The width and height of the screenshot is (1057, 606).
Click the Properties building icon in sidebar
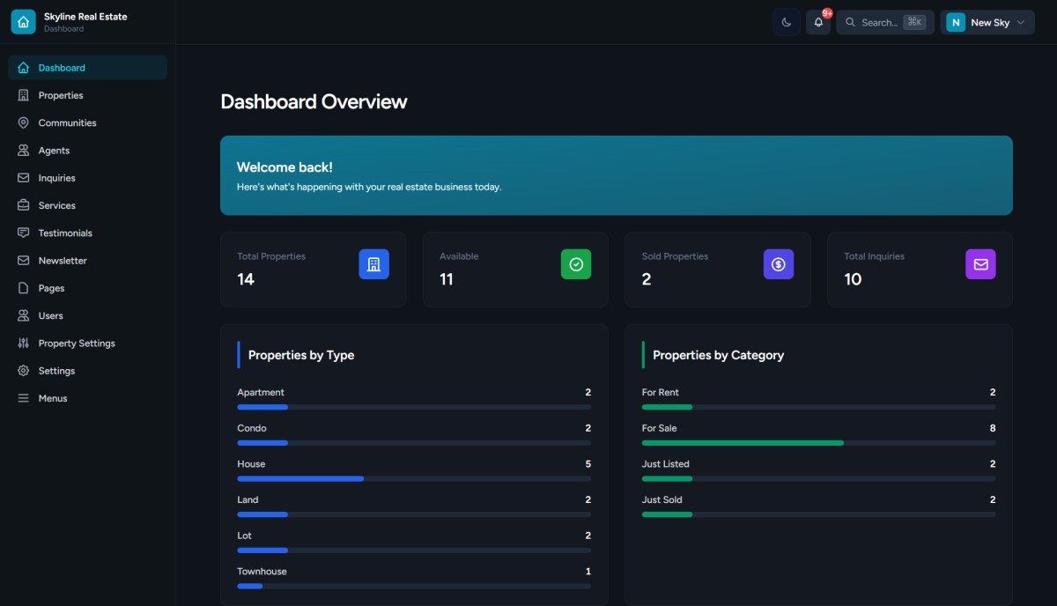tap(24, 95)
